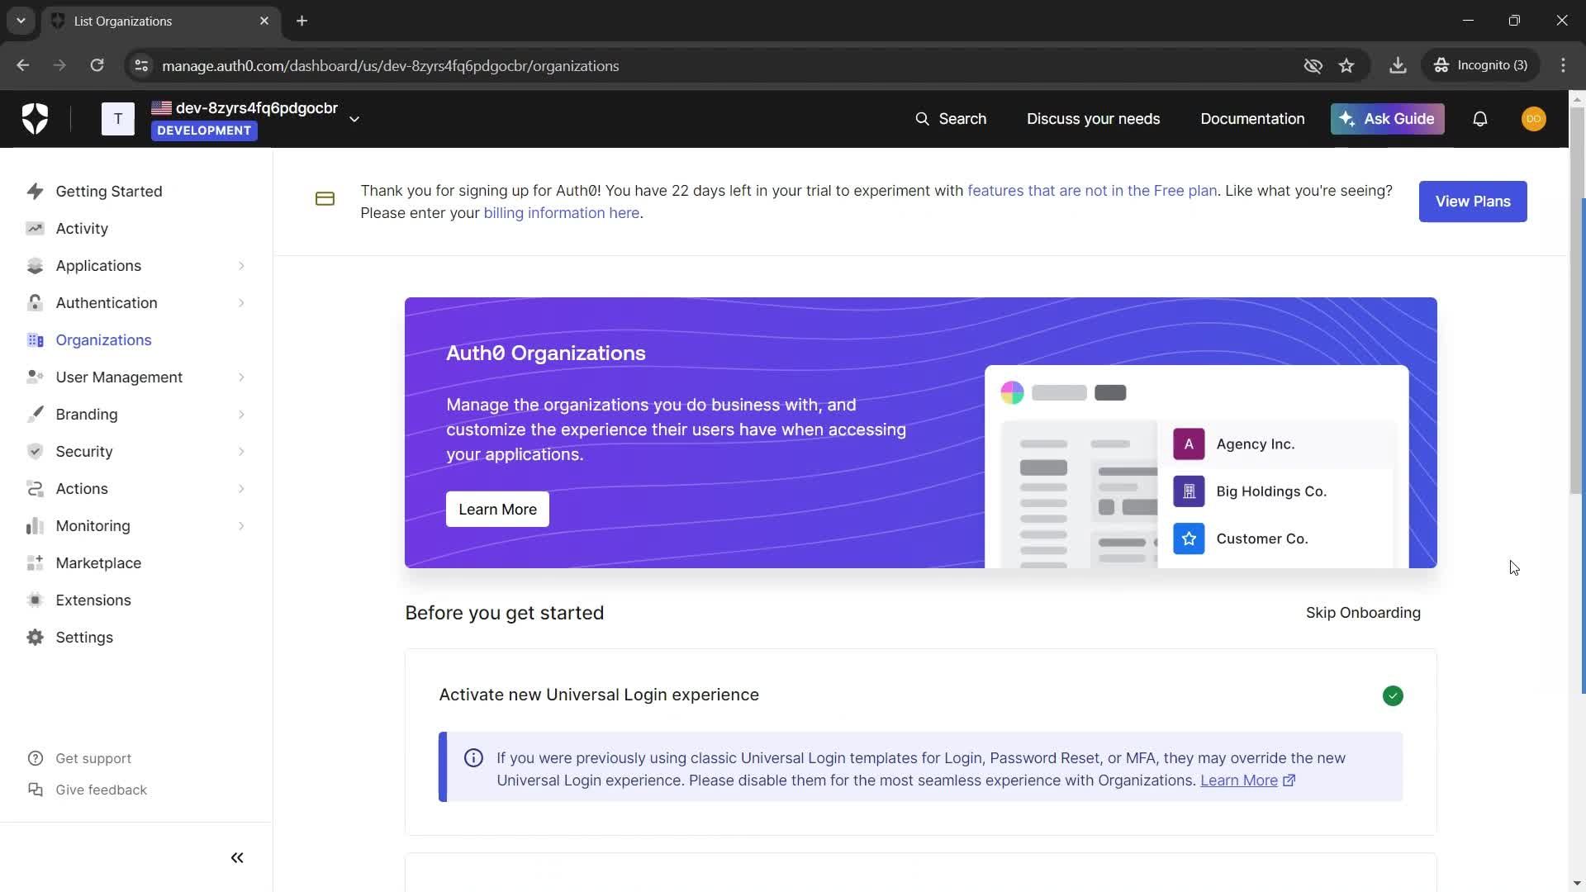The image size is (1586, 892).
Task: Click the Actions flow icon
Action: 35,489
